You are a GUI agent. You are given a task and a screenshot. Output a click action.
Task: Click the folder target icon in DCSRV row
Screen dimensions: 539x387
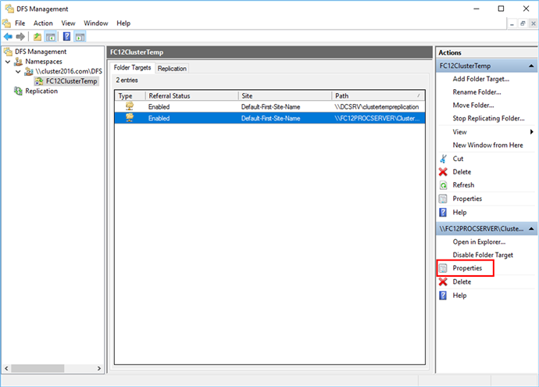tap(130, 106)
